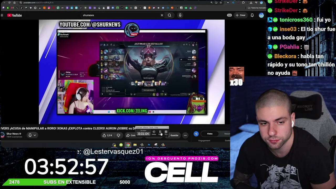336x189 pixels.
Task: Click the Crear button
Action: tap(241, 15)
